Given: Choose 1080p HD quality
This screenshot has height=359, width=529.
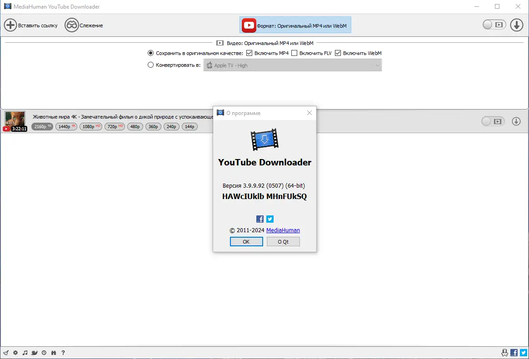Looking at the screenshot, I should [x=91, y=126].
